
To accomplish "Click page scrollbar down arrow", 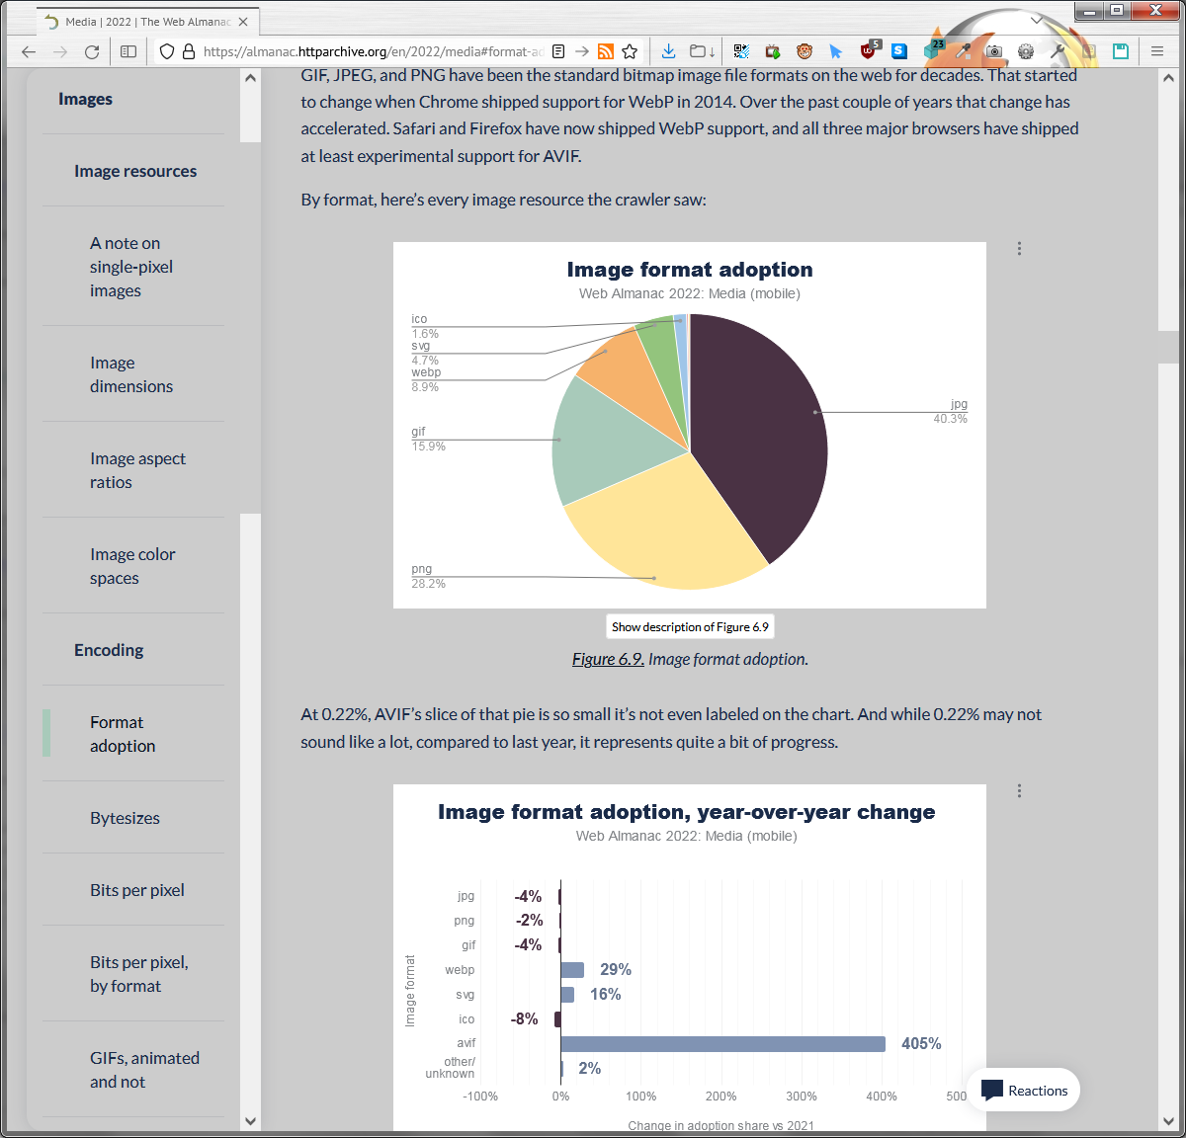I will point(1168,1121).
